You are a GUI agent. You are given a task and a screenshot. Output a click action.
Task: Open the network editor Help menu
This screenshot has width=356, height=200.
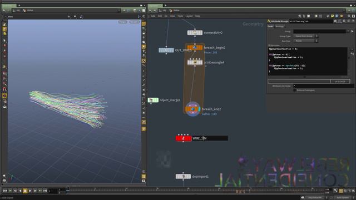click(198, 16)
